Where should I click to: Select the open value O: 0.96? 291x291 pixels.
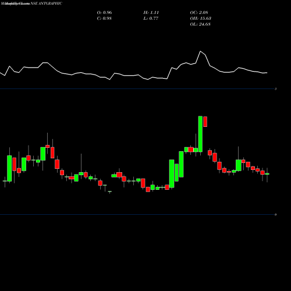pos(104,12)
